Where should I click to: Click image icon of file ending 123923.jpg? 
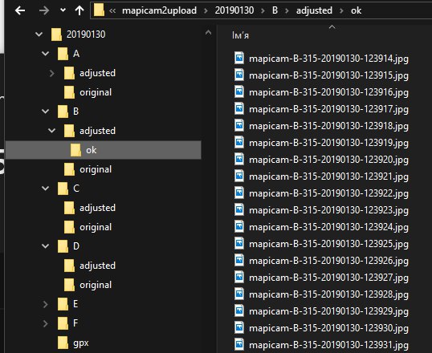tap(239, 209)
